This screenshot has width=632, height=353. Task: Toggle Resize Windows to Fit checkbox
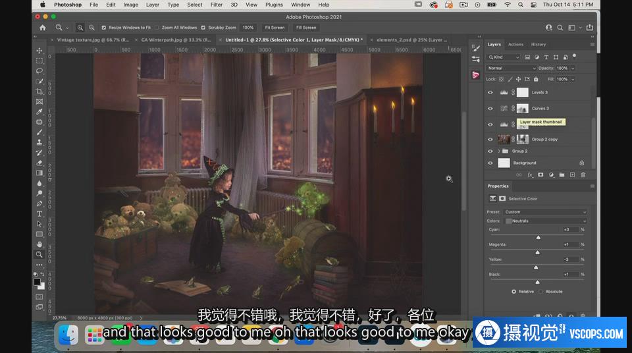click(104, 28)
